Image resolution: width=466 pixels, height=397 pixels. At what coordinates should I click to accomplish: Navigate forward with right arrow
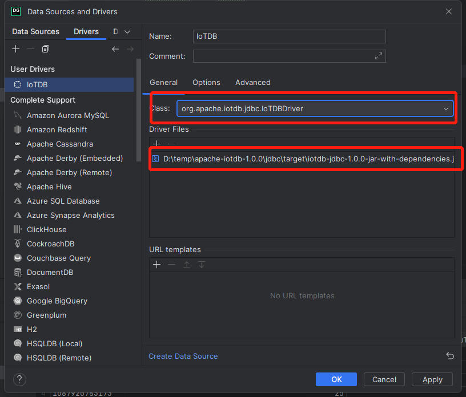click(130, 49)
